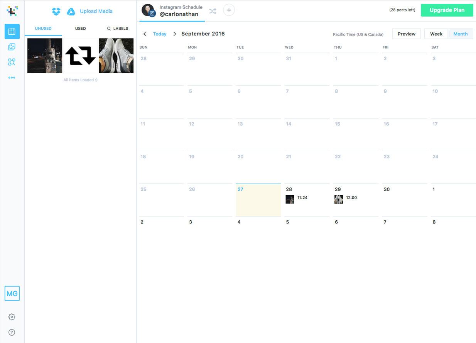Open the scheduled post at 11:24
The height and width of the screenshot is (343, 476).
coord(296,199)
